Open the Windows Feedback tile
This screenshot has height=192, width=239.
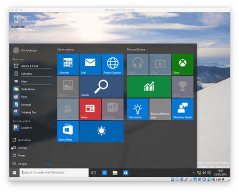183,109
